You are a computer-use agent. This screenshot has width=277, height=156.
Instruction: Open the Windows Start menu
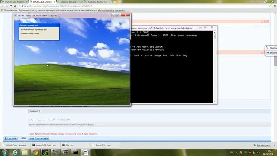coord(5,153)
